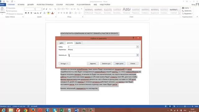The height and width of the screenshot is (112, 199).
Task: Open the ВСТАВКА ribbon tab
Action: point(21,5)
